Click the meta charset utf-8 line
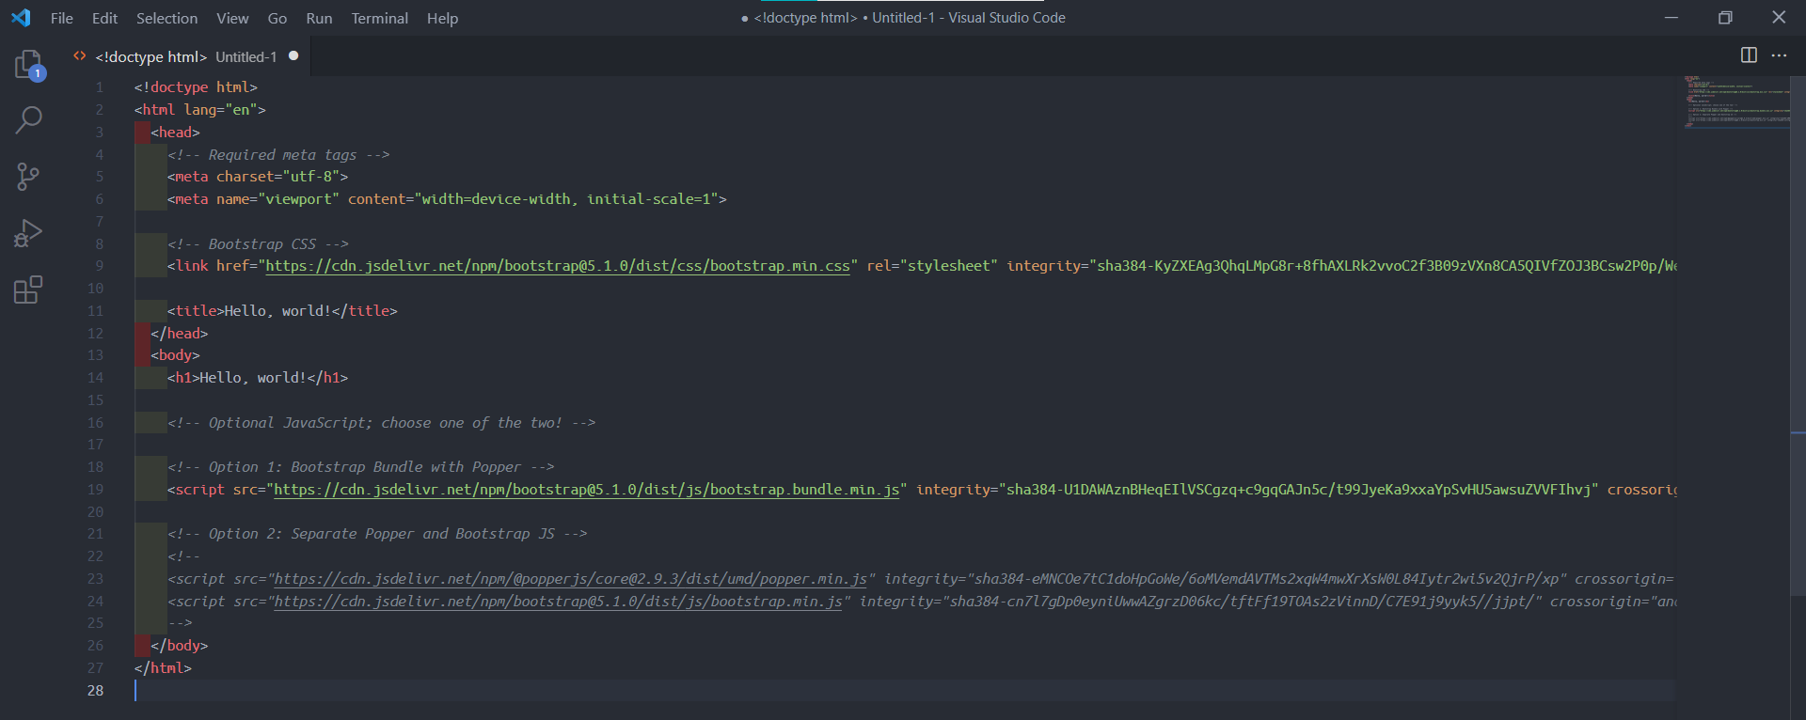The image size is (1806, 720). [258, 177]
